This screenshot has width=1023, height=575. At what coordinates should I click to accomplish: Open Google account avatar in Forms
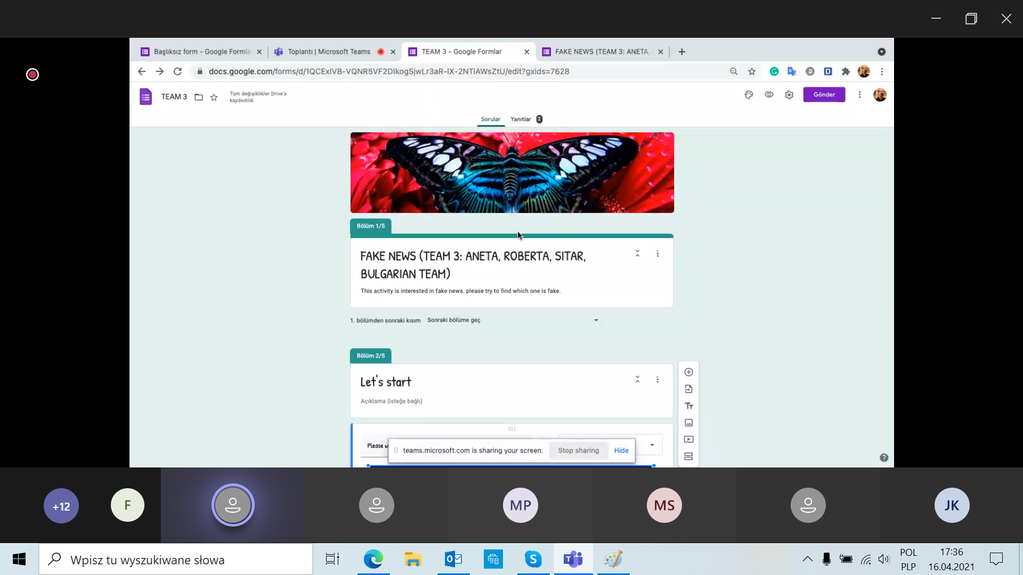880,95
